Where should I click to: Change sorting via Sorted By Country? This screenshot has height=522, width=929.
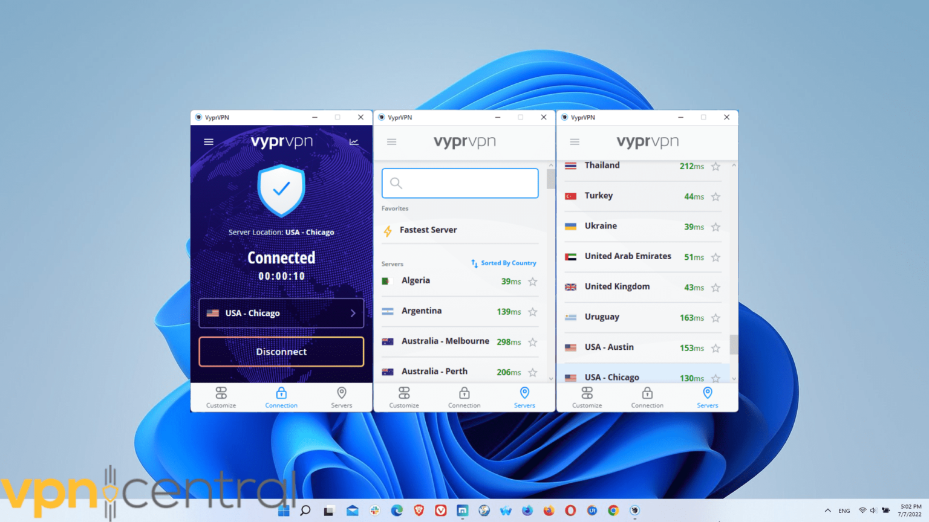503,263
